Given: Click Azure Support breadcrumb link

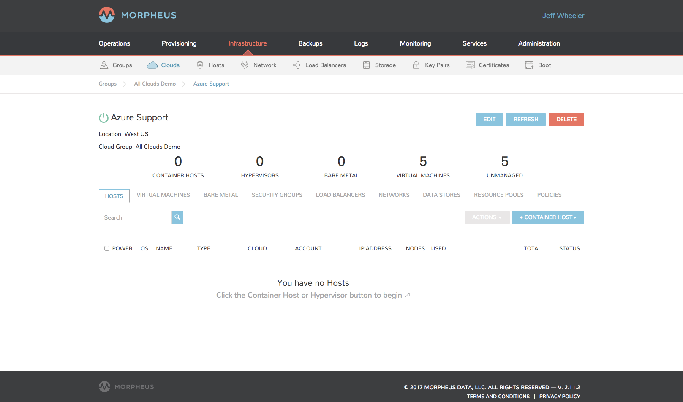Looking at the screenshot, I should 211,84.
